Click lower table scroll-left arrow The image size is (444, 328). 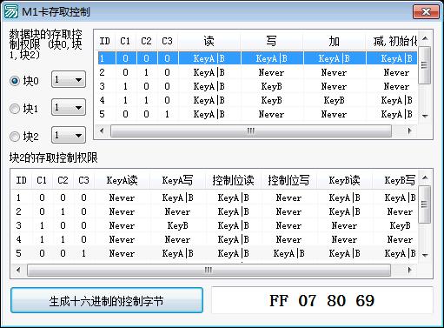click(x=19, y=270)
